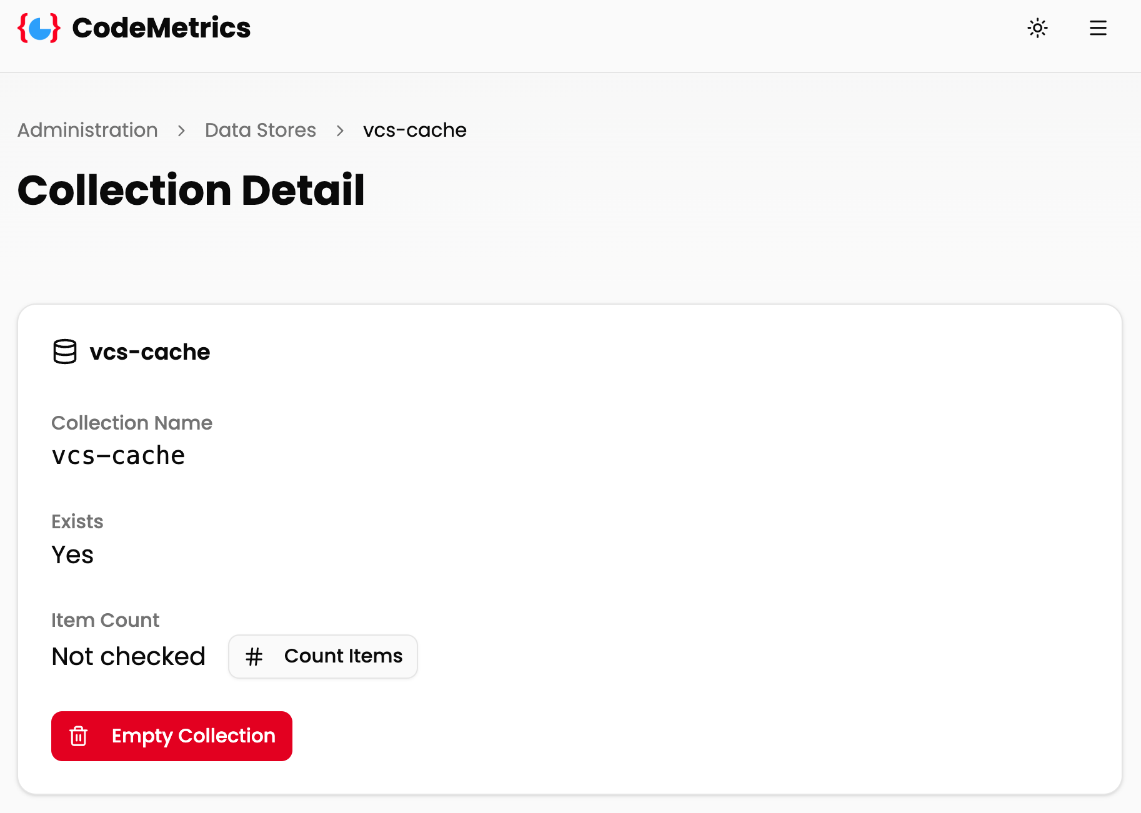Click the Item Count field label

(x=105, y=620)
